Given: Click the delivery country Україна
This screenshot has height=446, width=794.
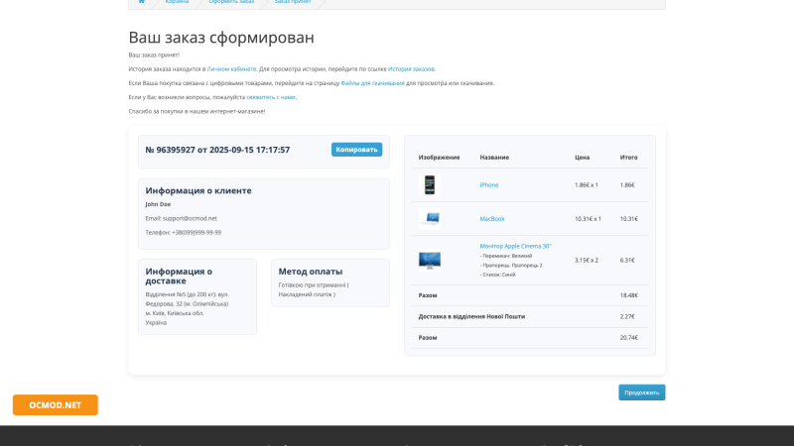Looking at the screenshot, I should 156,323.
